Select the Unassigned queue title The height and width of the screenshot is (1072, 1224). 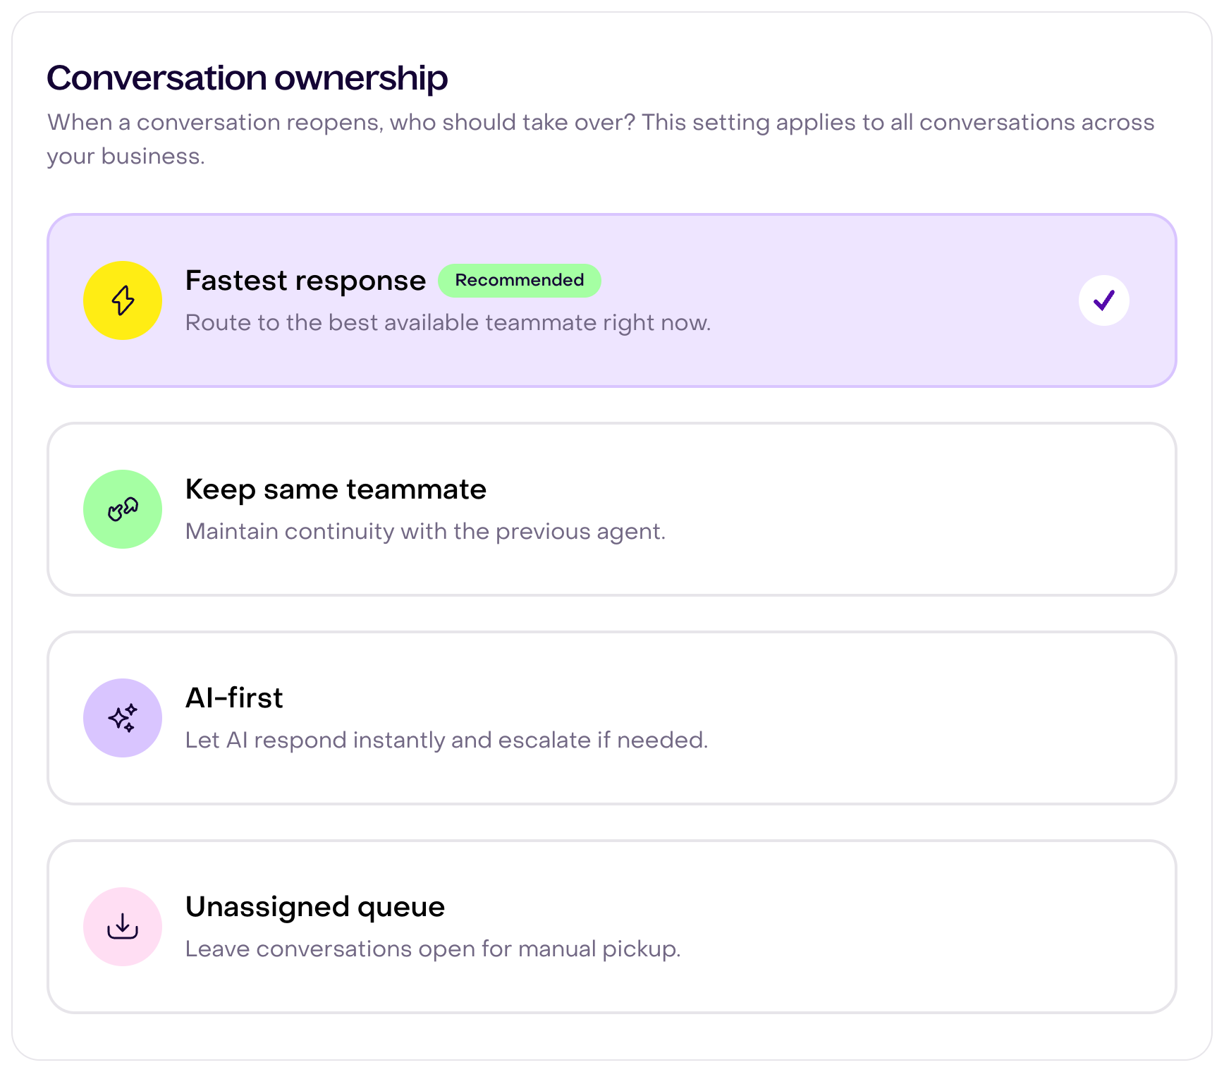[x=315, y=908]
